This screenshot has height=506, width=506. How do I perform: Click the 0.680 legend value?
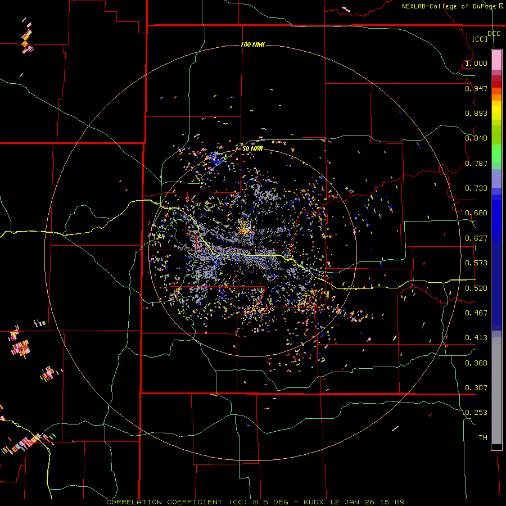(476, 213)
